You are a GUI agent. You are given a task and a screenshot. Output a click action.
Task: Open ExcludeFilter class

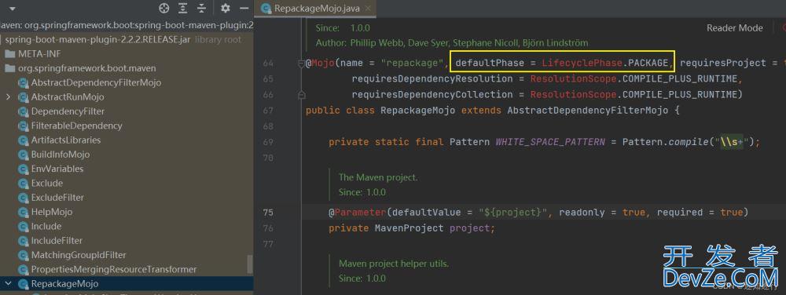57,198
